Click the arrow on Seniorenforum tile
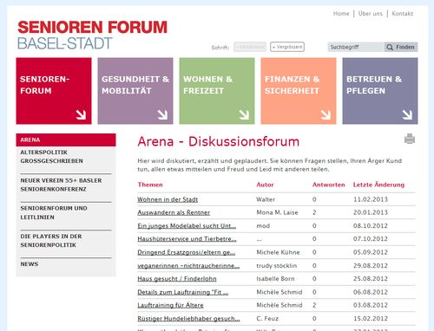The image size is (434, 331). coord(81,114)
